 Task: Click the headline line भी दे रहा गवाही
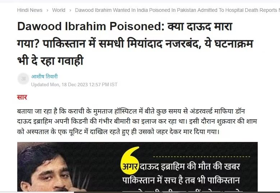pos(50,60)
